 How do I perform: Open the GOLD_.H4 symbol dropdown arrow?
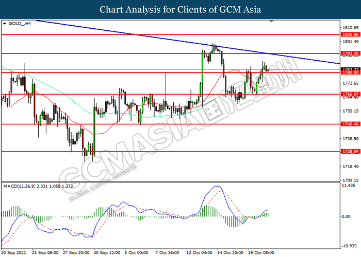pyautogui.click(x=5, y=24)
